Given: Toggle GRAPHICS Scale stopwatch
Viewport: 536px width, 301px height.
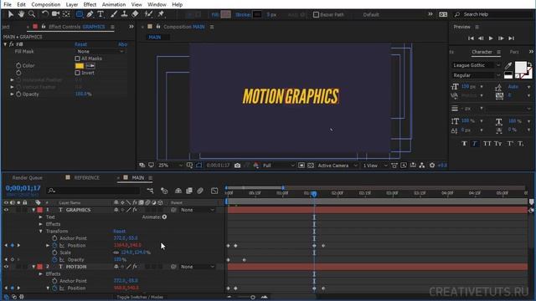Looking at the screenshot, I should coord(54,253).
